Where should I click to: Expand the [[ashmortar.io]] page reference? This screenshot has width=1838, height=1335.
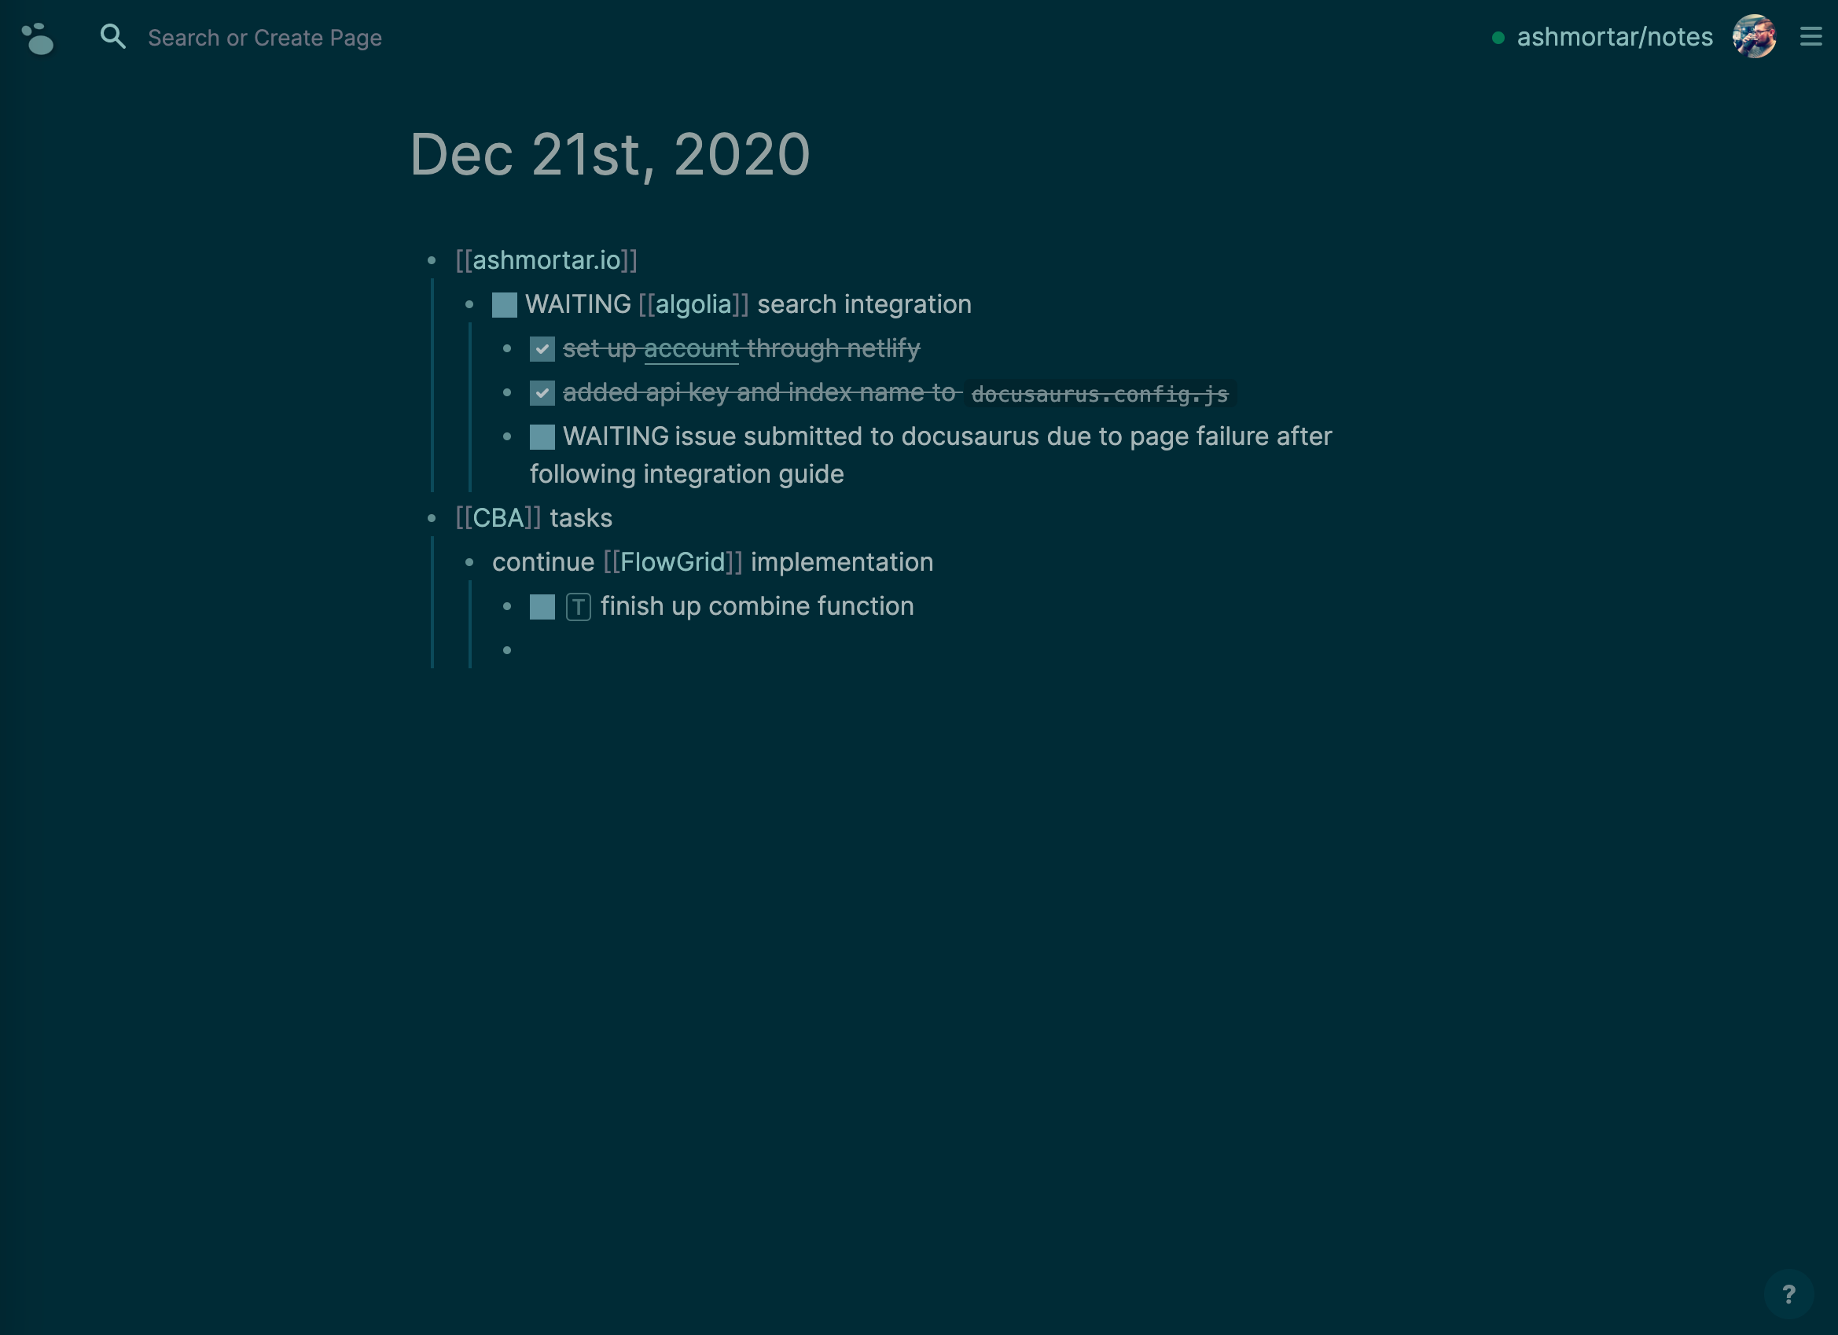pos(546,259)
